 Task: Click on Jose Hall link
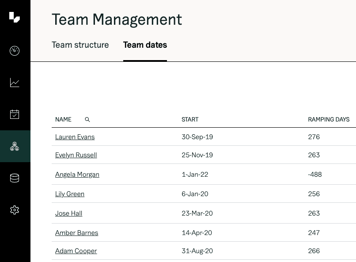pyautogui.click(x=68, y=213)
